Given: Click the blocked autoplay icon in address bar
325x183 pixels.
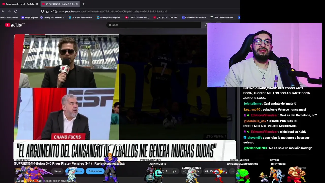Looking at the screenshot, I should 56,11.
